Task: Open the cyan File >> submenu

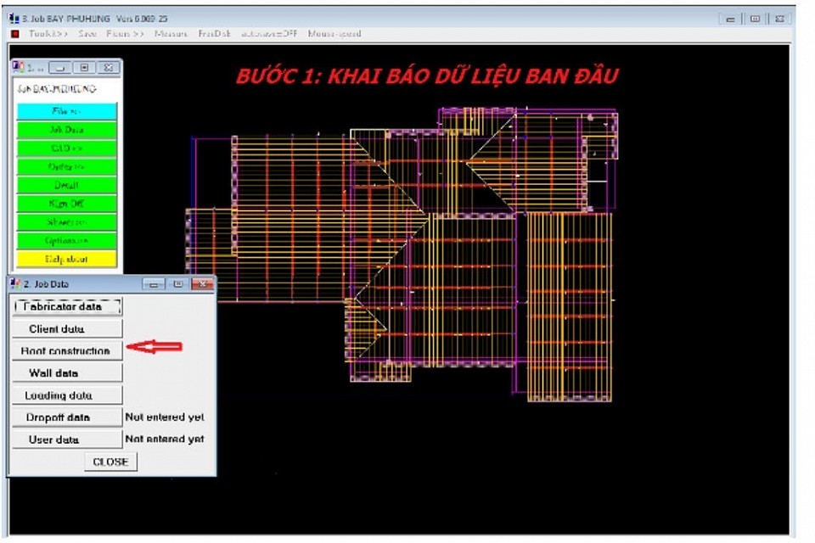Action: [66, 111]
